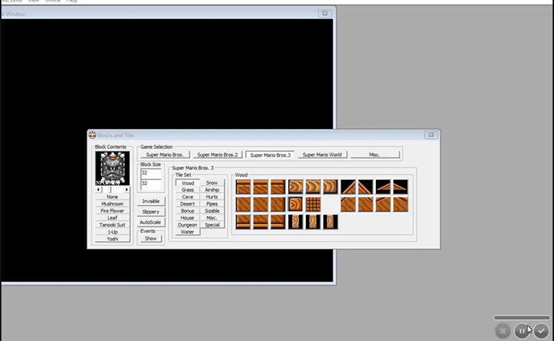
Task: Pick the first bottom-plank wood tile in the bottom row
Action: click(x=243, y=222)
